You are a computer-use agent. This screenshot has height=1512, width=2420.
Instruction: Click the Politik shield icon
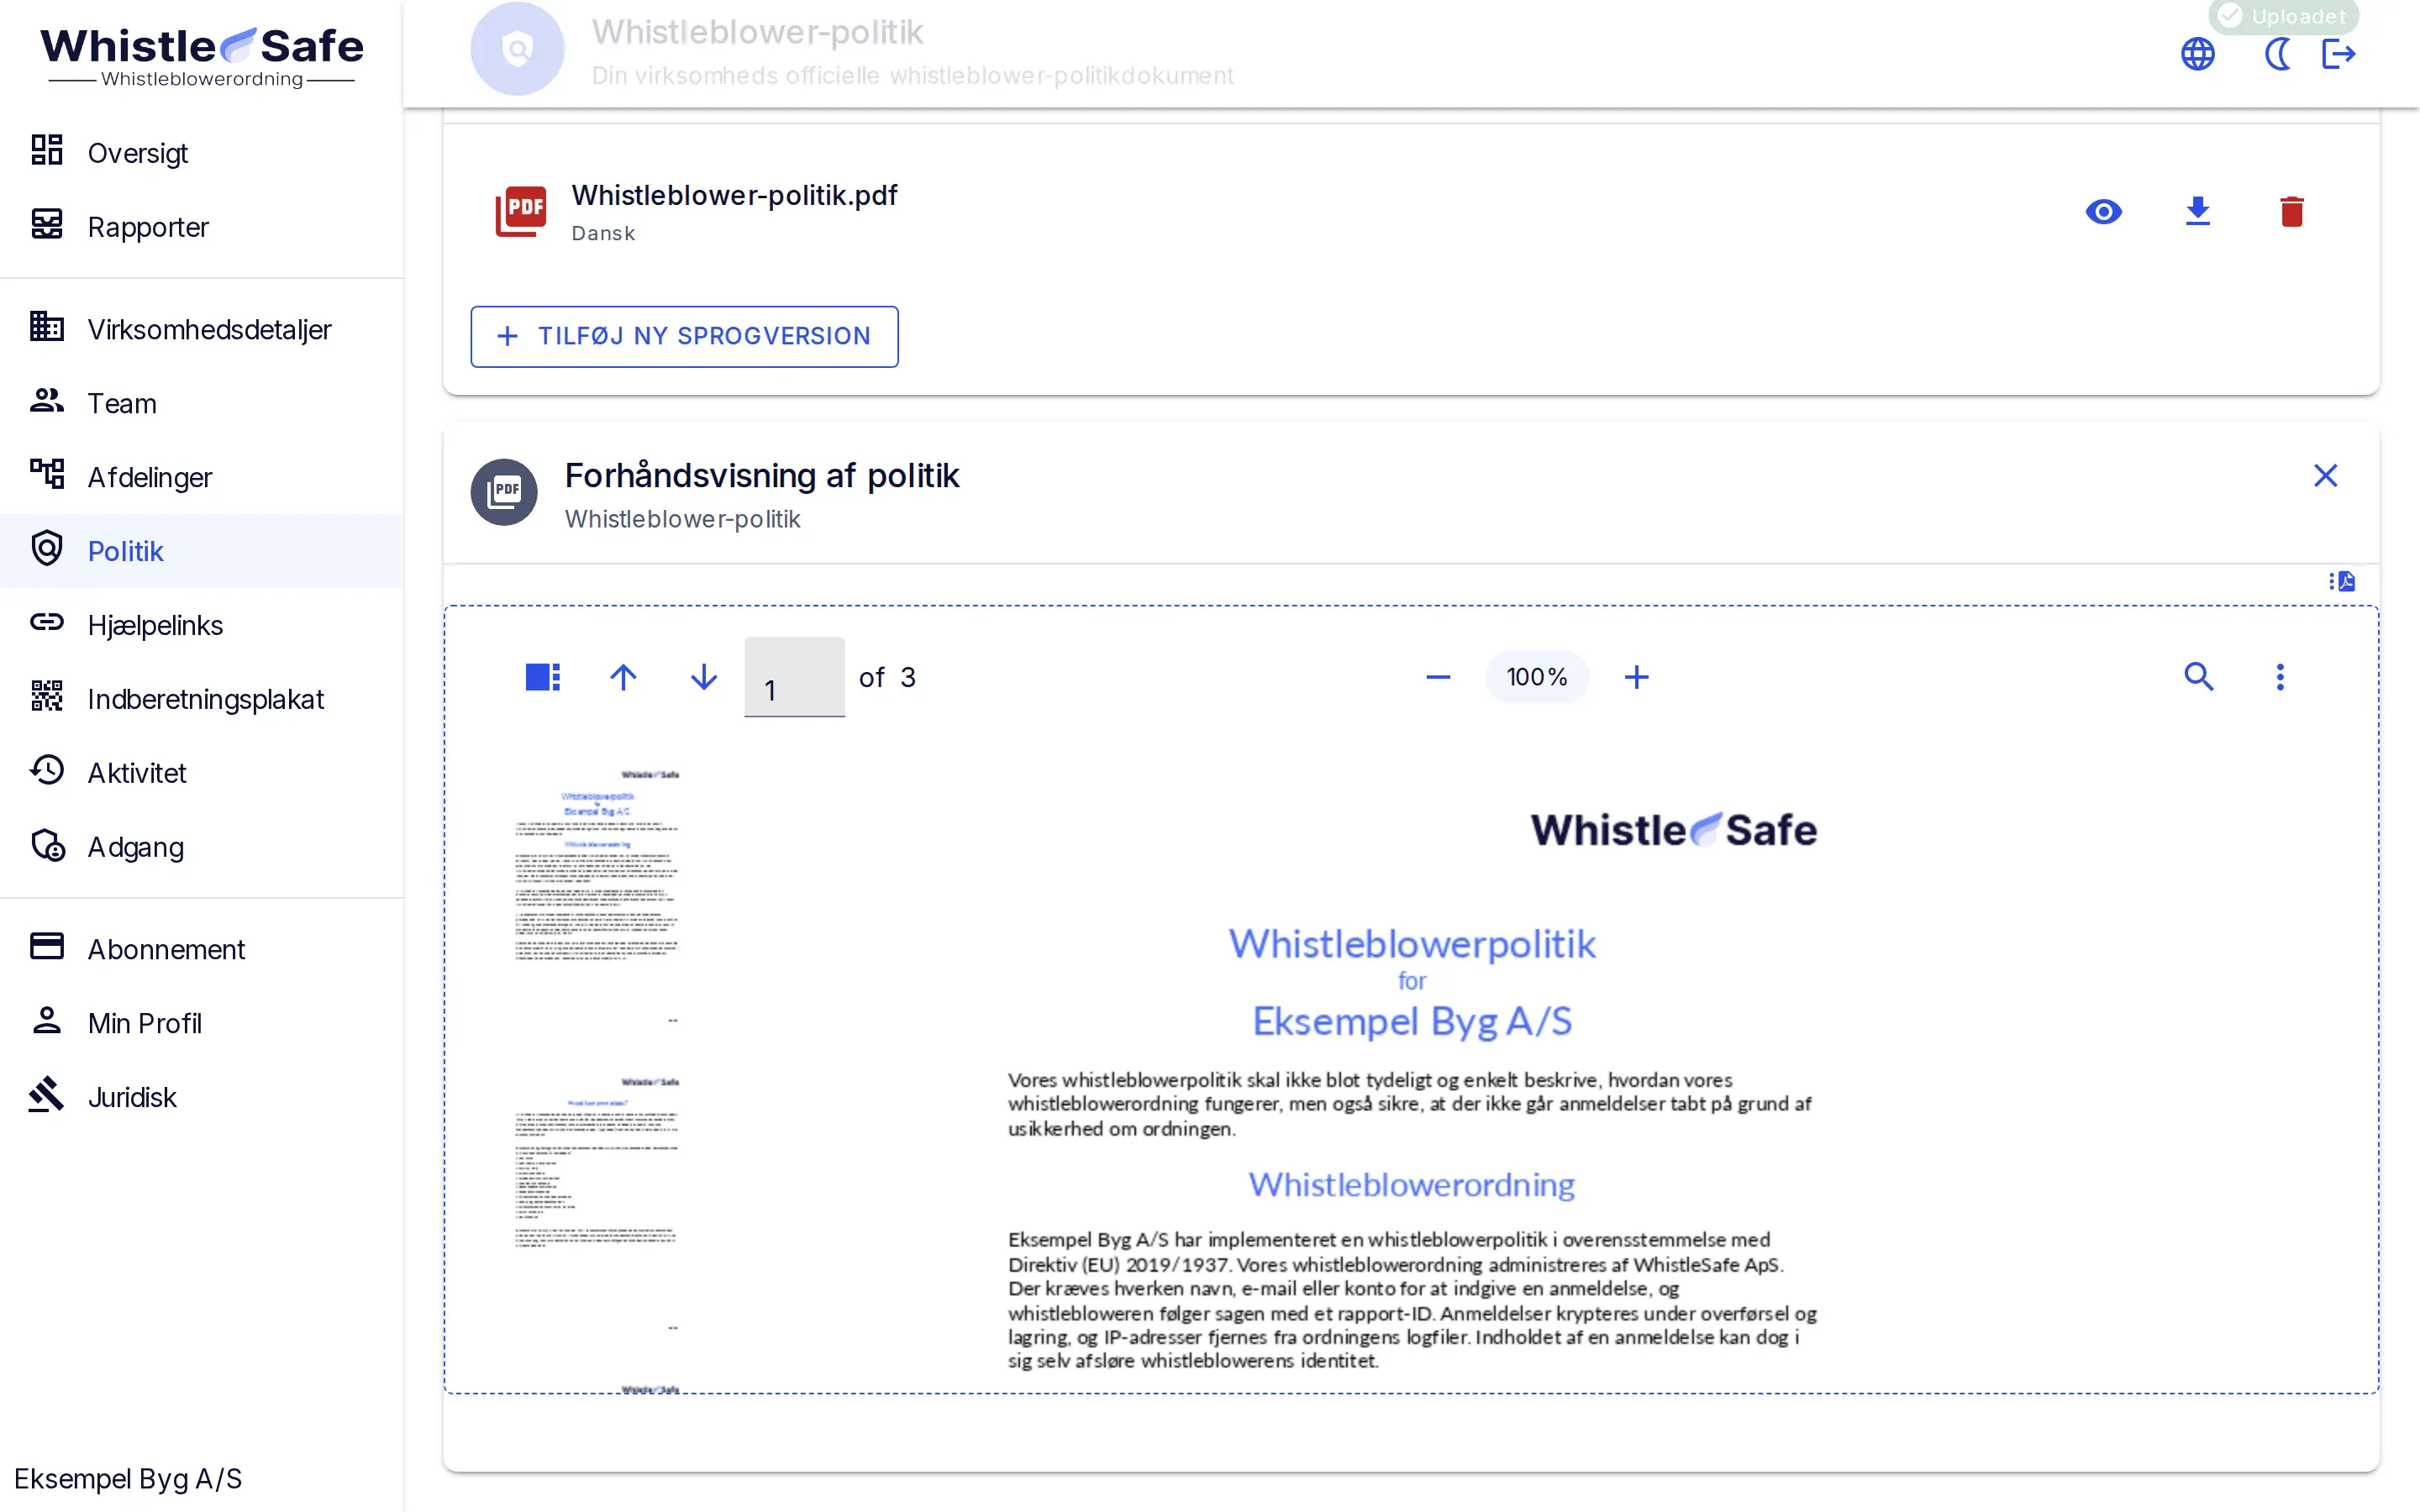[x=47, y=549]
